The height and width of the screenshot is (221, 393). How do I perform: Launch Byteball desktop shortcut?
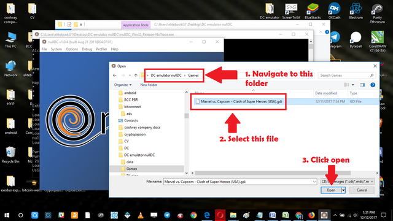point(356,40)
